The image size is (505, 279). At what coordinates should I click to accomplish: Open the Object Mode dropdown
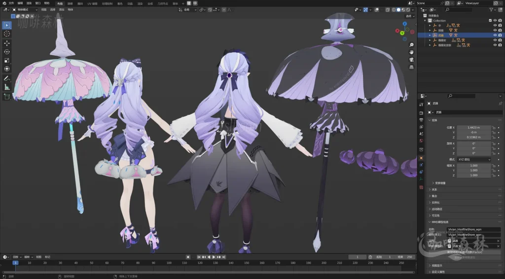coord(25,10)
